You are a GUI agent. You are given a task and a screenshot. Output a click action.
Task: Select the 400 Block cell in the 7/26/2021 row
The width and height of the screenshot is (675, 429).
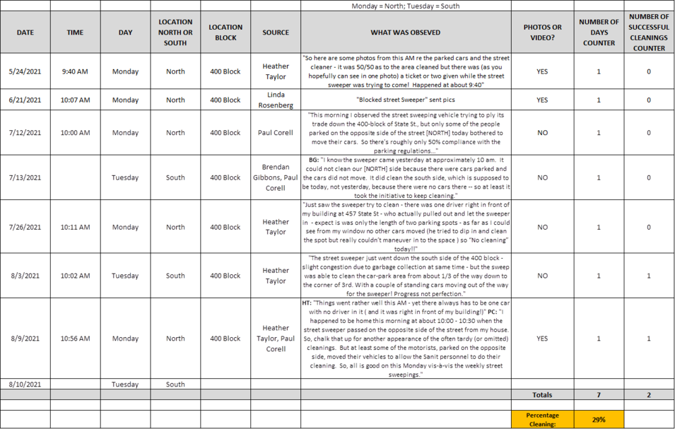click(x=225, y=227)
